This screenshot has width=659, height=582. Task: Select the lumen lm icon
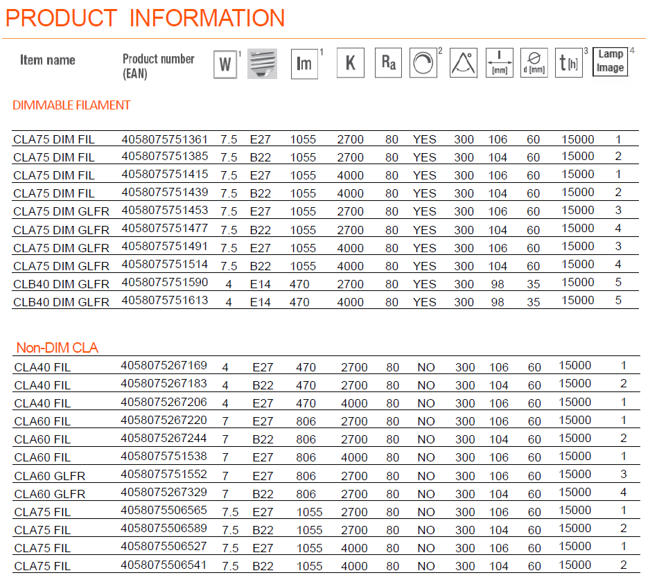tap(304, 64)
